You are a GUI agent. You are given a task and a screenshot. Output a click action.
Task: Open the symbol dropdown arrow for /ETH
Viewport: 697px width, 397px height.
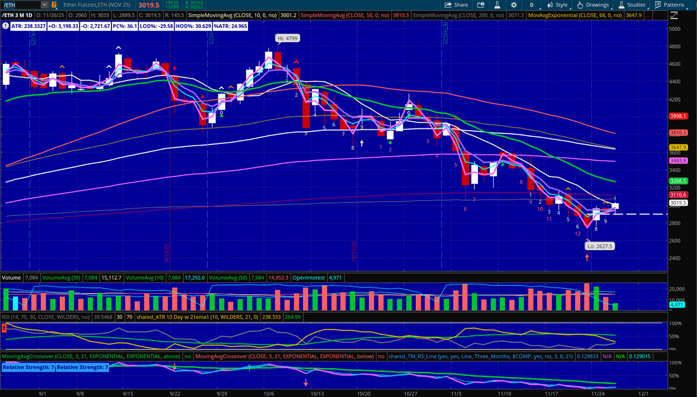[46, 4]
